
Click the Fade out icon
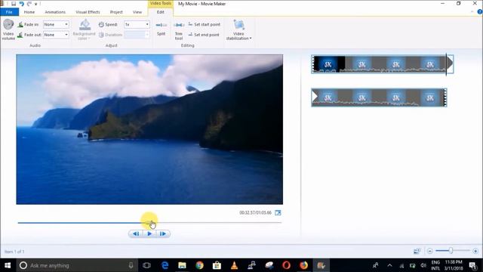coord(20,35)
